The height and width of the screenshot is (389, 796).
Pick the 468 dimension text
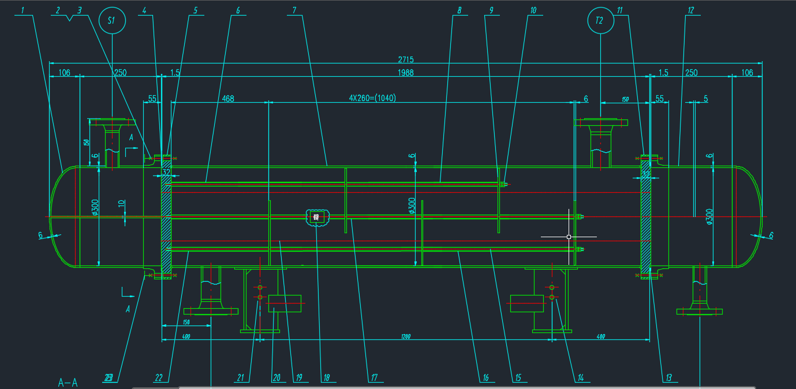tap(228, 99)
